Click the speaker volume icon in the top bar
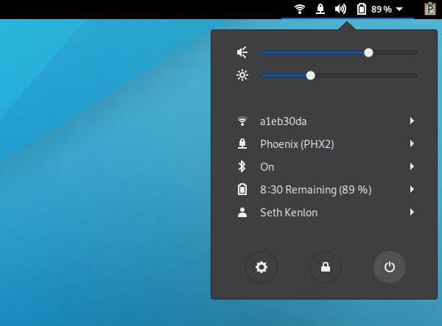 click(x=340, y=9)
